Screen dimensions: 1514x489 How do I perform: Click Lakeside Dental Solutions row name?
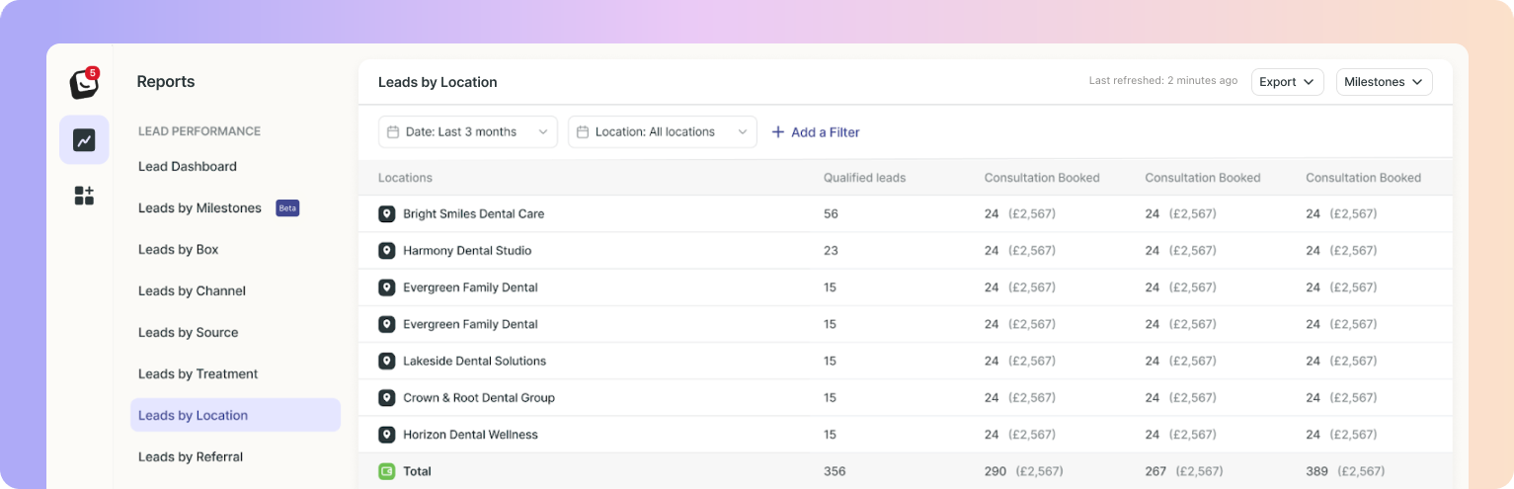coord(475,361)
